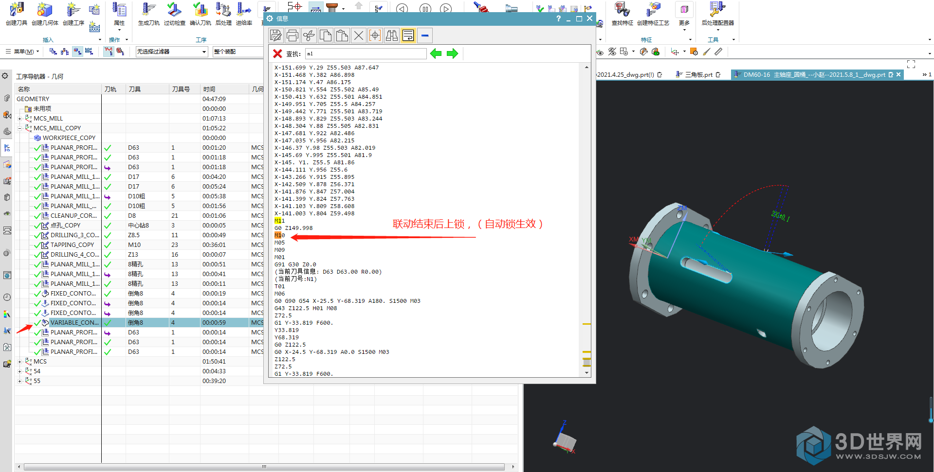934x472 pixels.
Task: Open the Menu (菜单) dropdown
Action: pyautogui.click(x=22, y=52)
